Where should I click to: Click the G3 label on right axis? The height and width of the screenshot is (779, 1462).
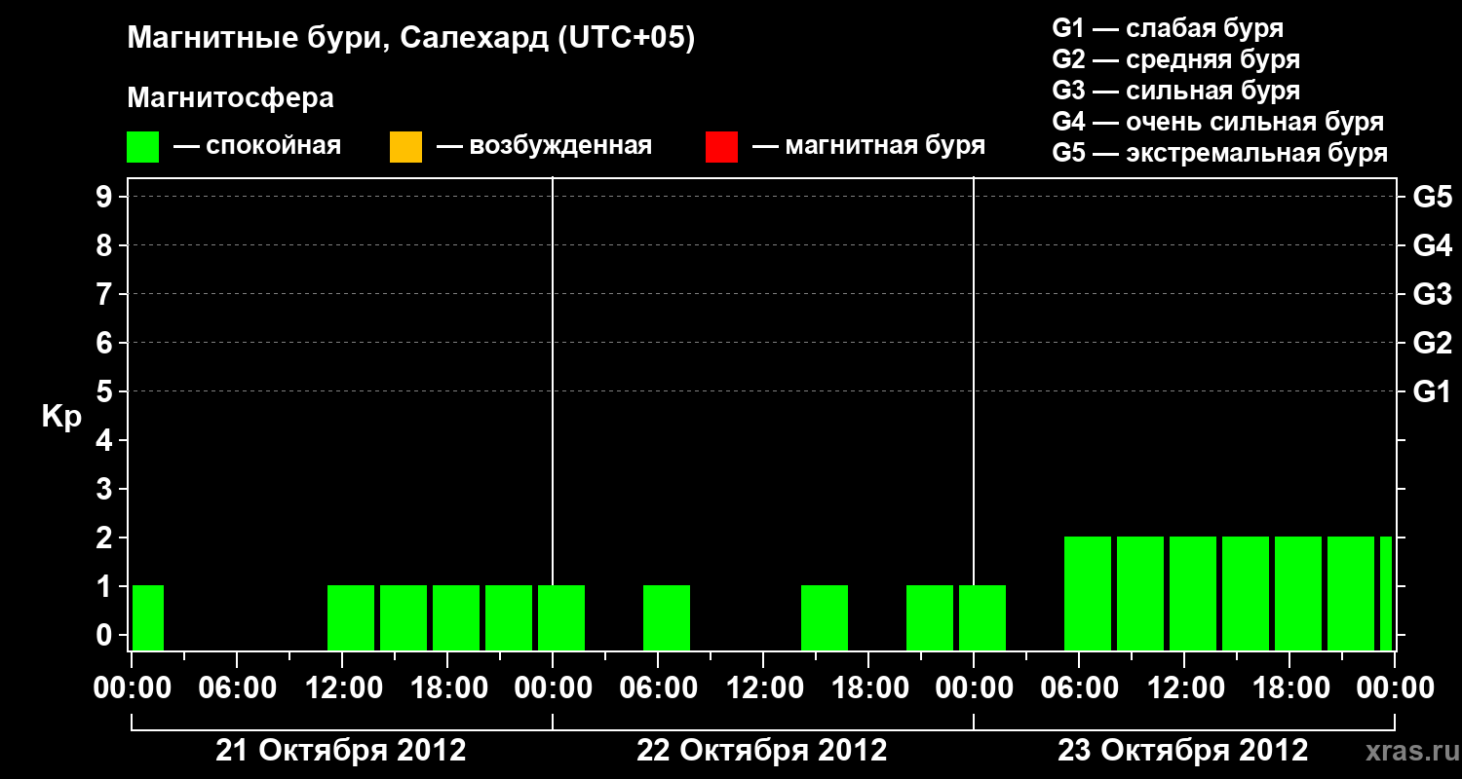click(x=1432, y=295)
